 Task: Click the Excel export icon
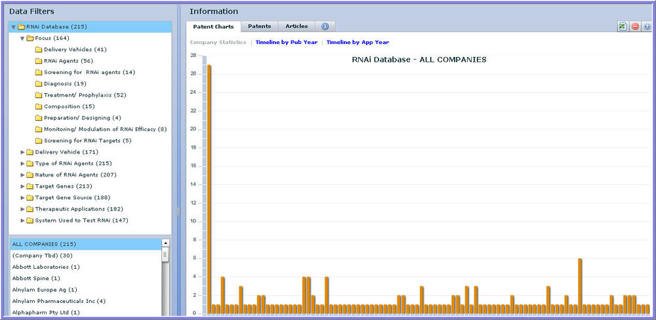pos(623,27)
